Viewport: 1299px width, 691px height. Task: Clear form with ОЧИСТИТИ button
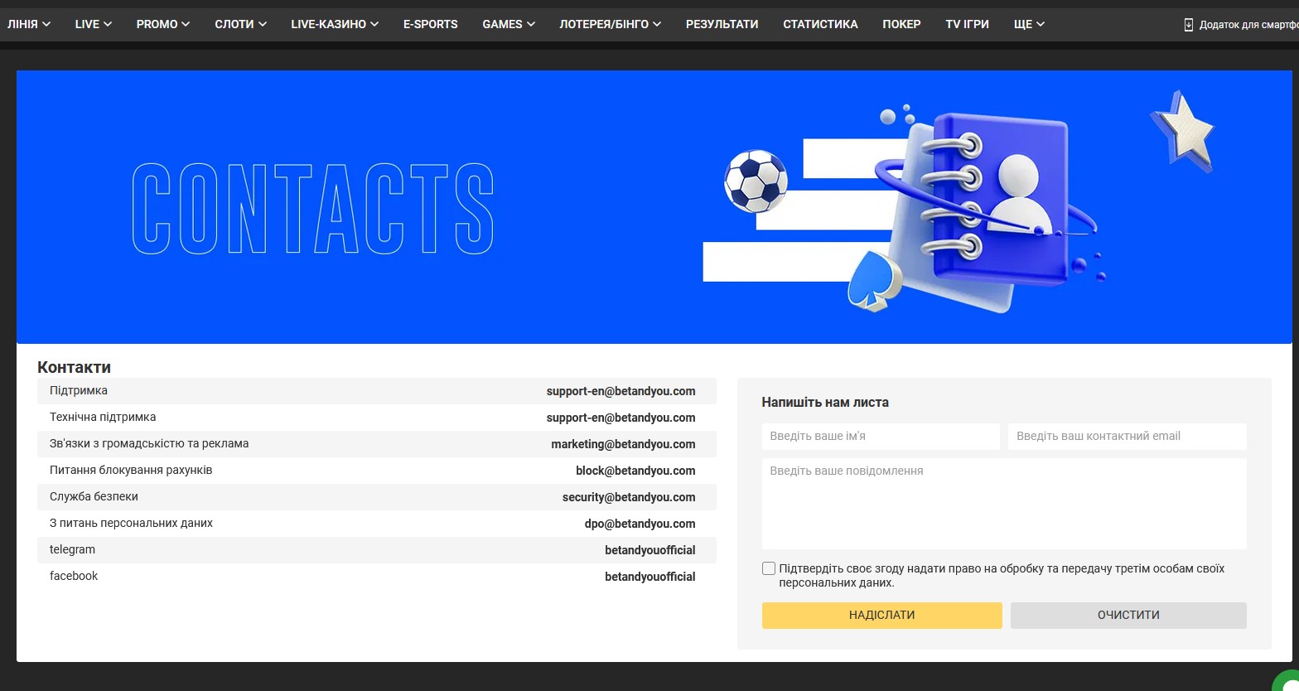[x=1128, y=615]
